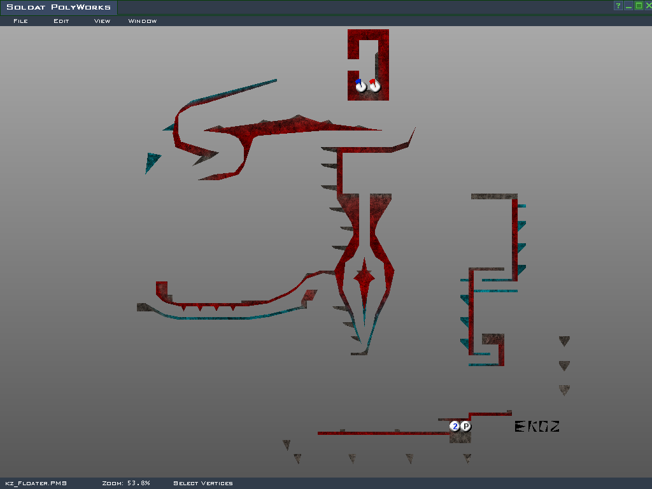Viewport: 652px width, 489px height.
Task: Click the red four-pointed star polygon
Action: coord(364,276)
